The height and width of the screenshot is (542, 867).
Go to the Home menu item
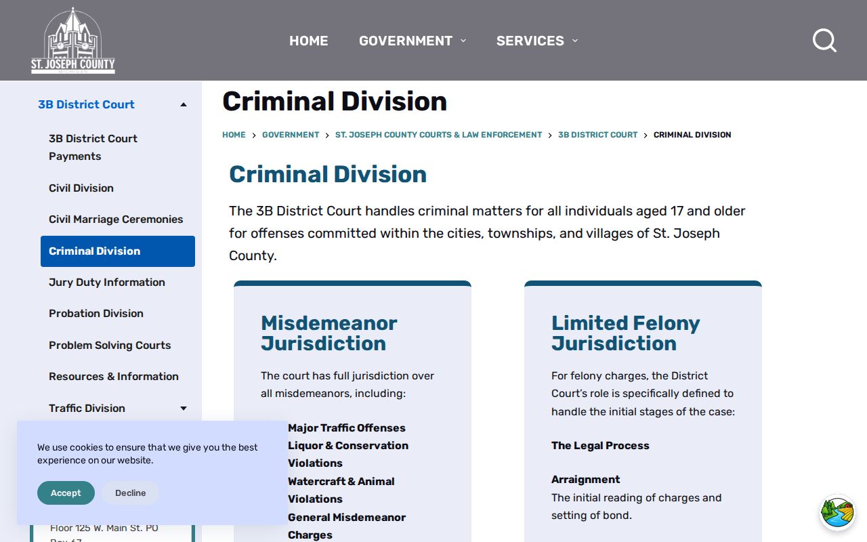coord(309,41)
